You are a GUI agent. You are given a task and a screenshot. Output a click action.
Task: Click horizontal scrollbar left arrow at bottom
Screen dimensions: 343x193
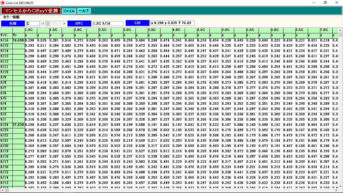click(2, 190)
